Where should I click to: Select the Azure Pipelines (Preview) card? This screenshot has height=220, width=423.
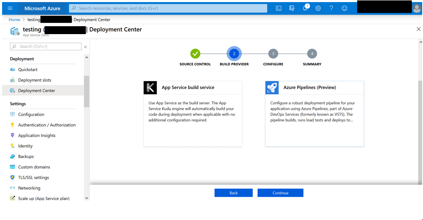coord(314,114)
